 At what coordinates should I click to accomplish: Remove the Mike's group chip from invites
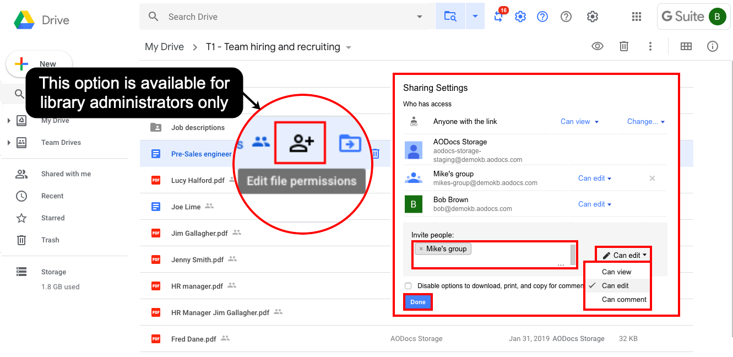[421, 249]
